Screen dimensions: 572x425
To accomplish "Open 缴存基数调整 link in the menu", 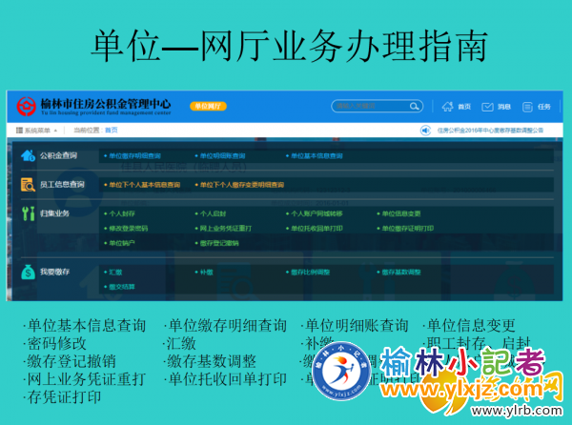I will pyautogui.click(x=401, y=273).
